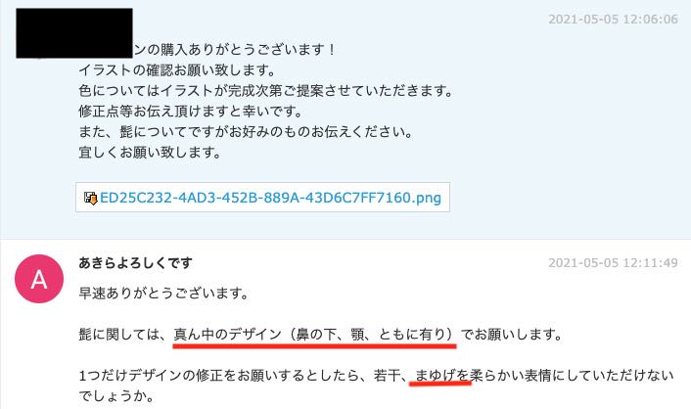Click the line 宜しくお願い致します
The height and width of the screenshot is (409, 691).
pyautogui.click(x=150, y=153)
